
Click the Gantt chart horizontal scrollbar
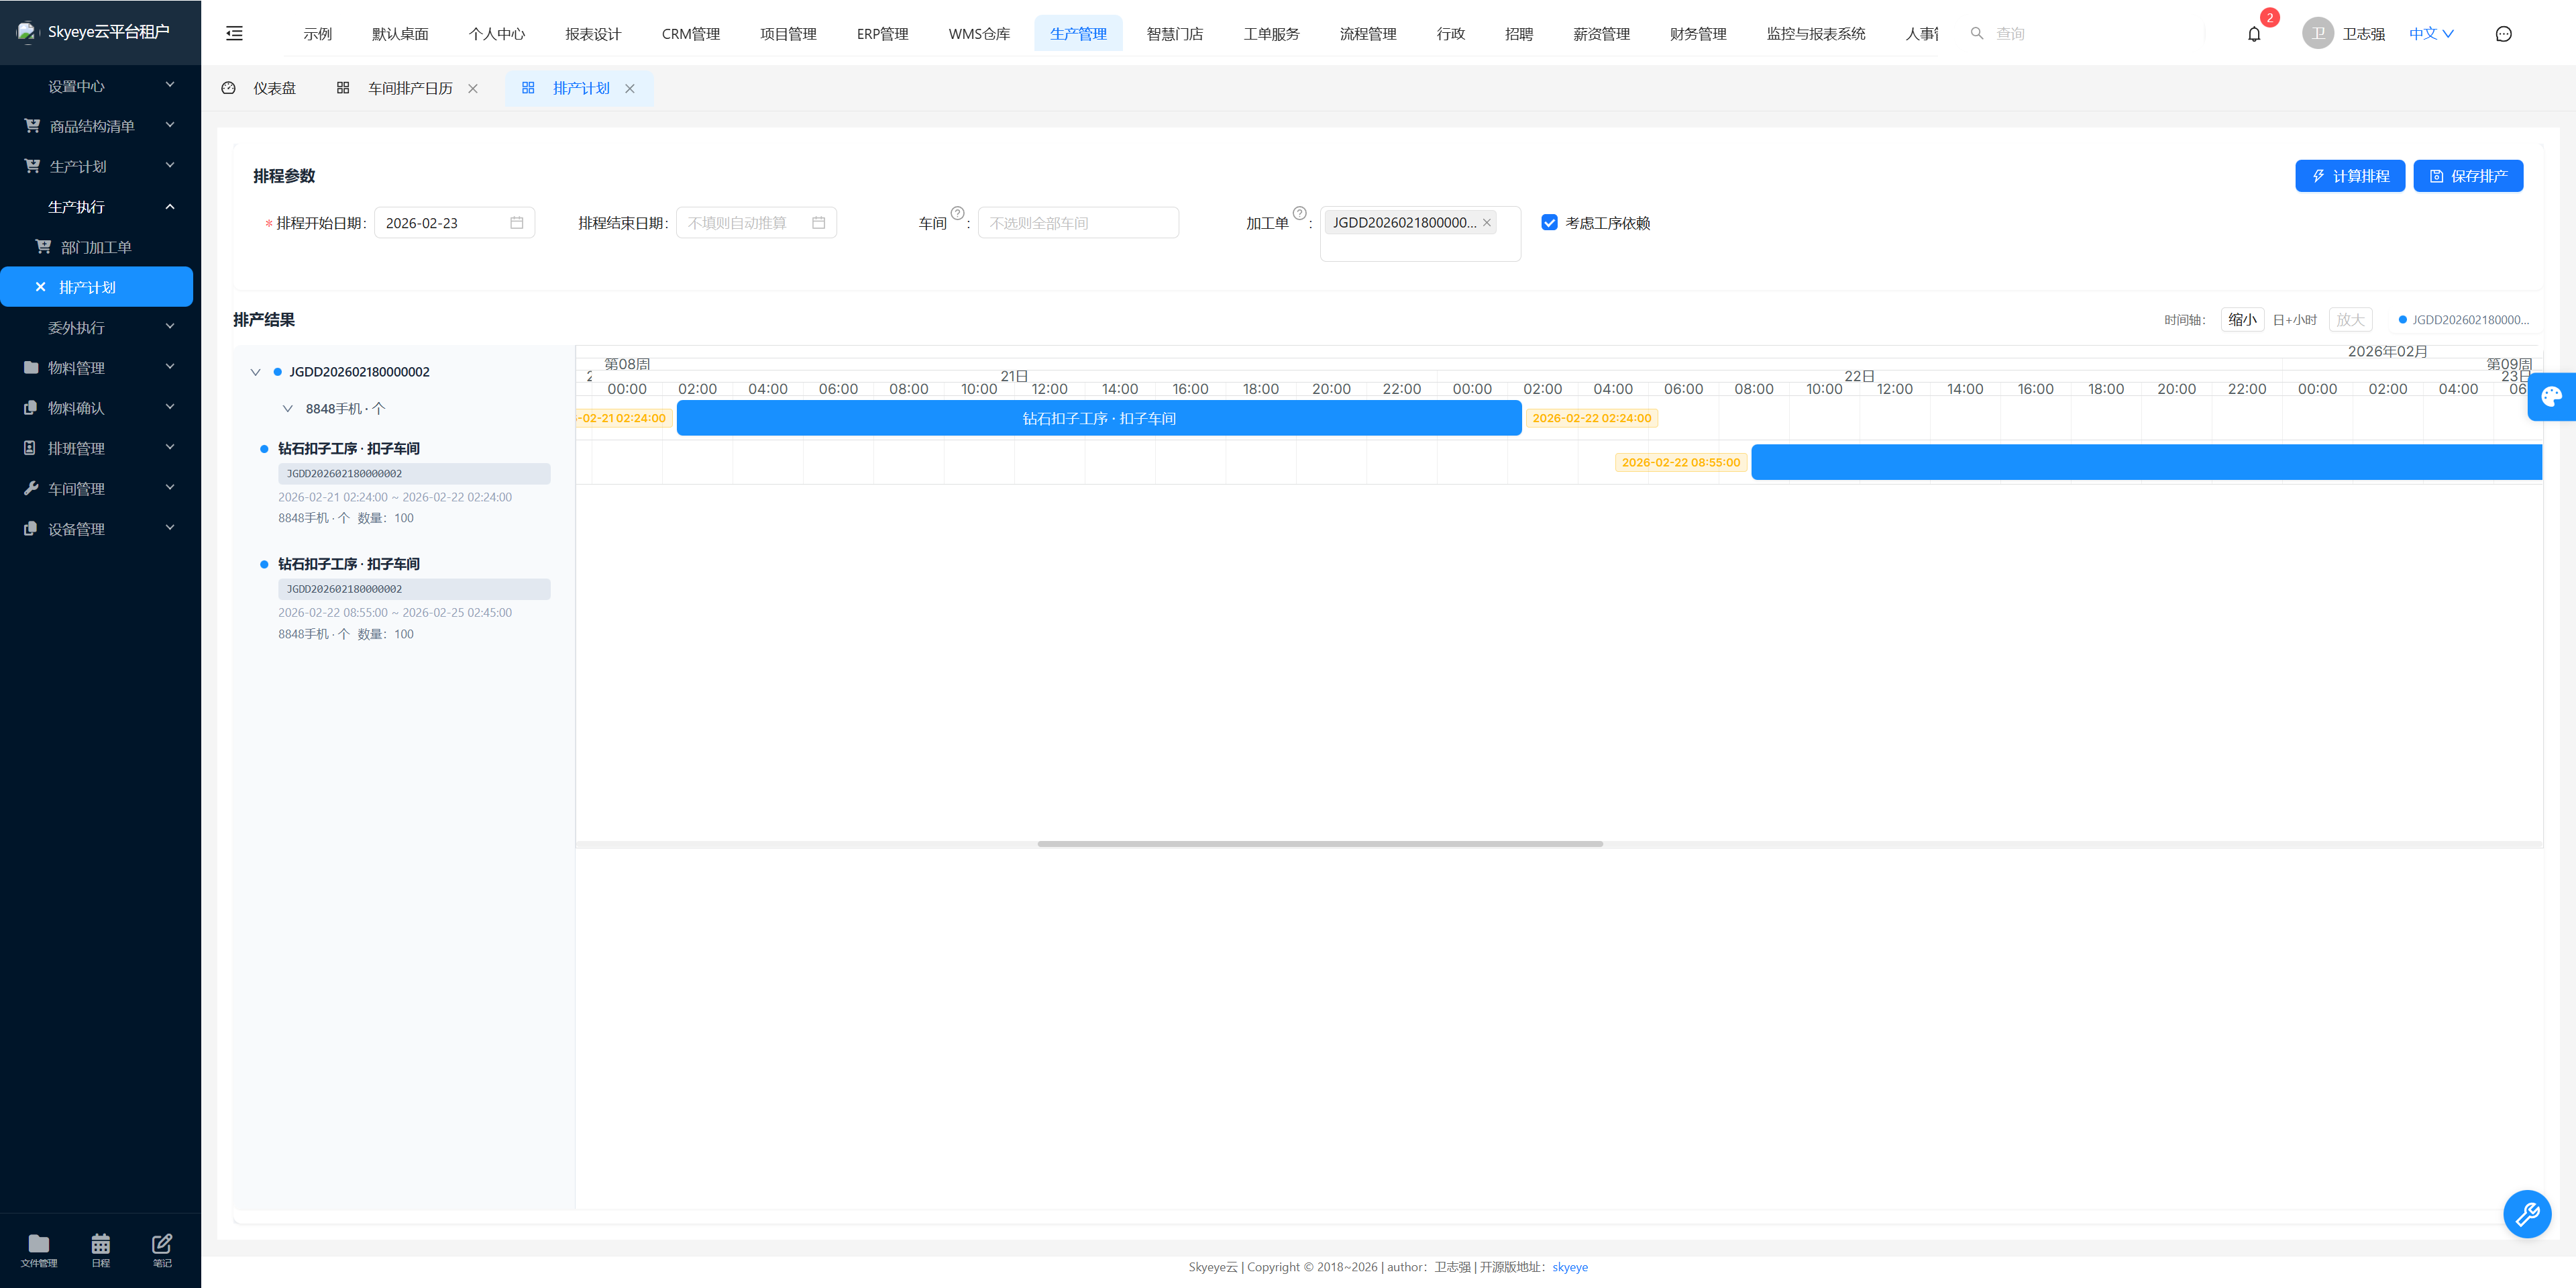tap(1319, 844)
